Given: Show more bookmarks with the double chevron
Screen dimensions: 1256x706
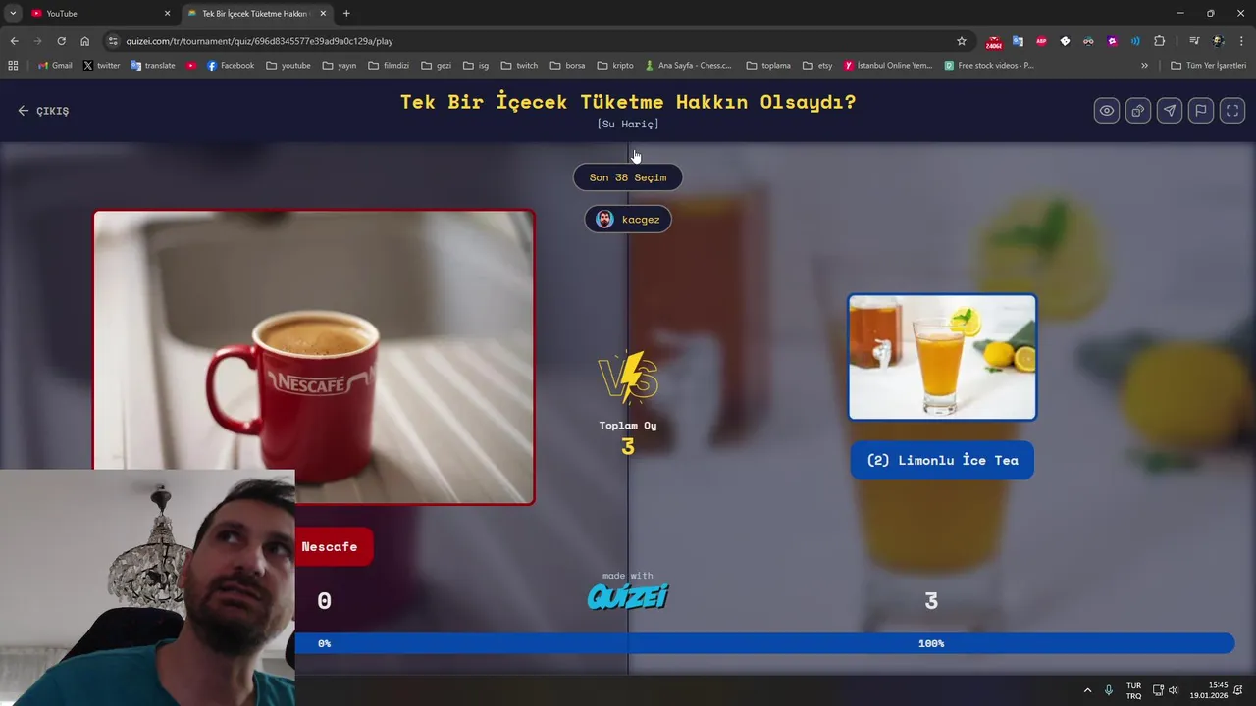Looking at the screenshot, I should point(1144,66).
